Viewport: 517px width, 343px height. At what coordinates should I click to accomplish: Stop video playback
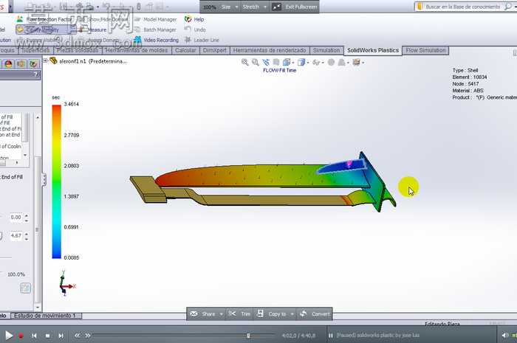click(x=47, y=336)
